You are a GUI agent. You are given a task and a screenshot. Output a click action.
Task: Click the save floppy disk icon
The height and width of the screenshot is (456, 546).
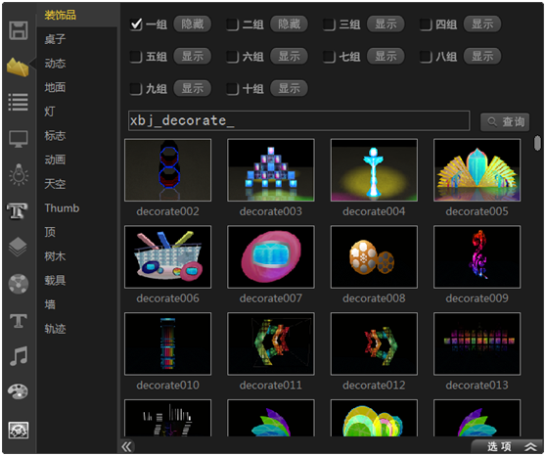click(19, 30)
